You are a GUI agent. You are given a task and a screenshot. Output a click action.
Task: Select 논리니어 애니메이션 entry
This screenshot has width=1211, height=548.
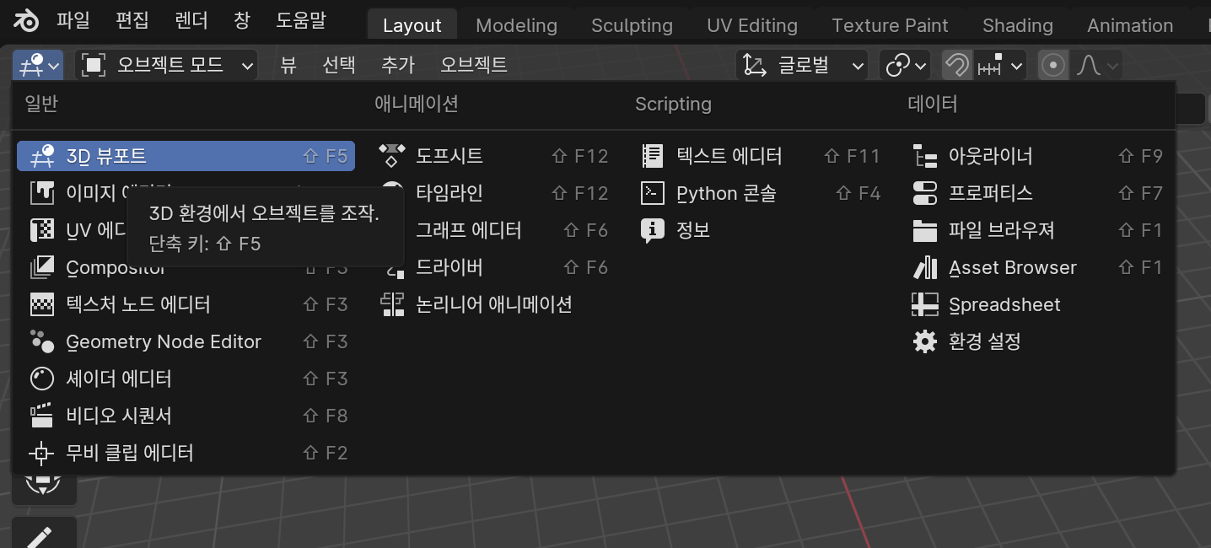494,304
